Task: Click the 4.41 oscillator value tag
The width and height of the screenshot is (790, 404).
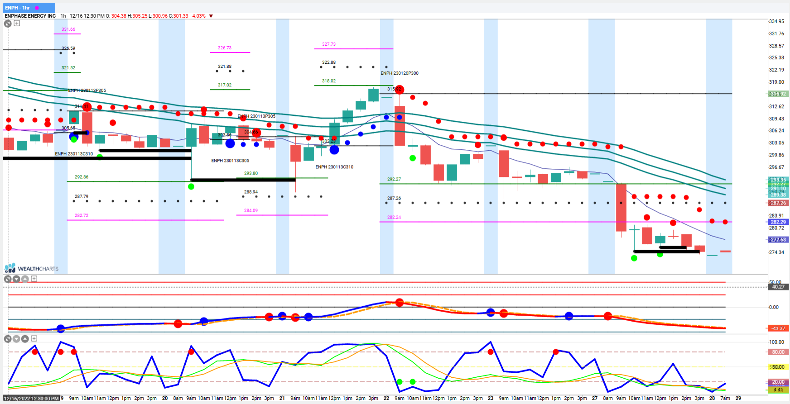Action: pyautogui.click(x=779, y=390)
